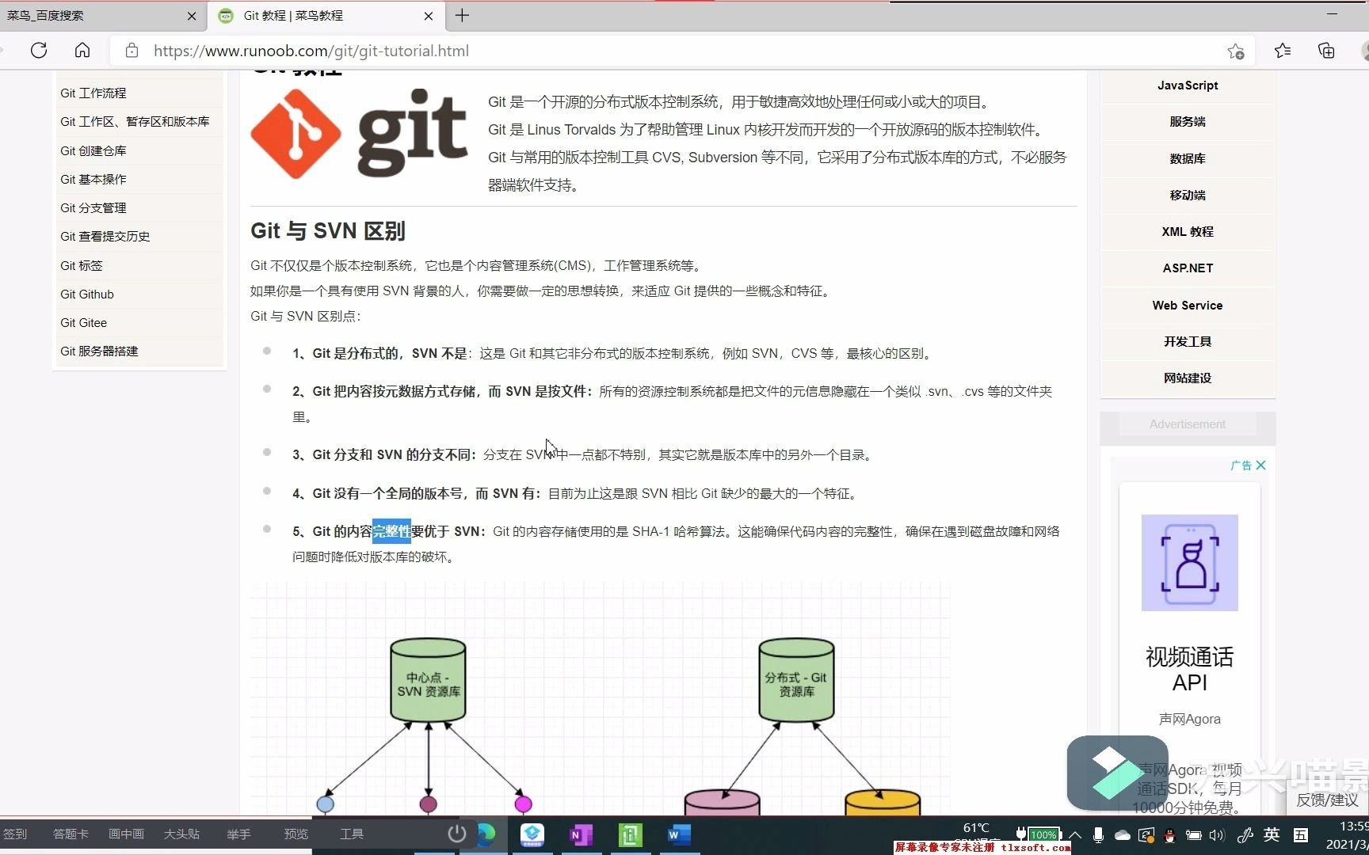Open OneNote from the taskbar

point(581,835)
